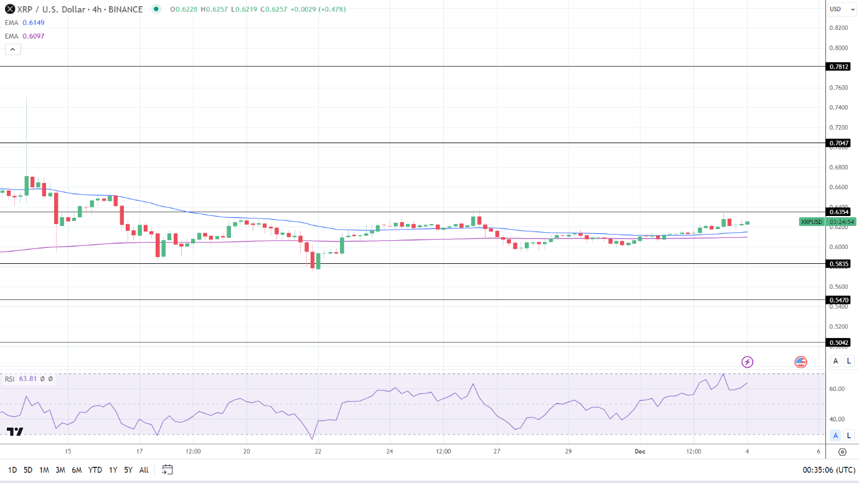Open the go-to-date calendar icon
The image size is (859, 483).
(167, 469)
